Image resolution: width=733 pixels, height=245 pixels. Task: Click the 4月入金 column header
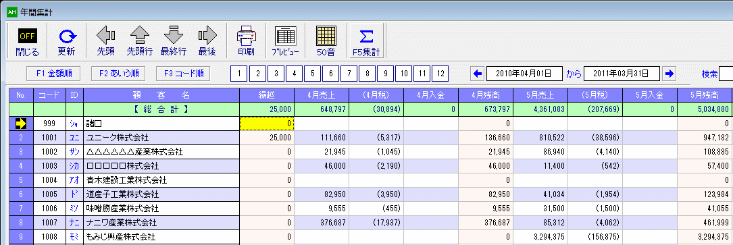pos(431,95)
